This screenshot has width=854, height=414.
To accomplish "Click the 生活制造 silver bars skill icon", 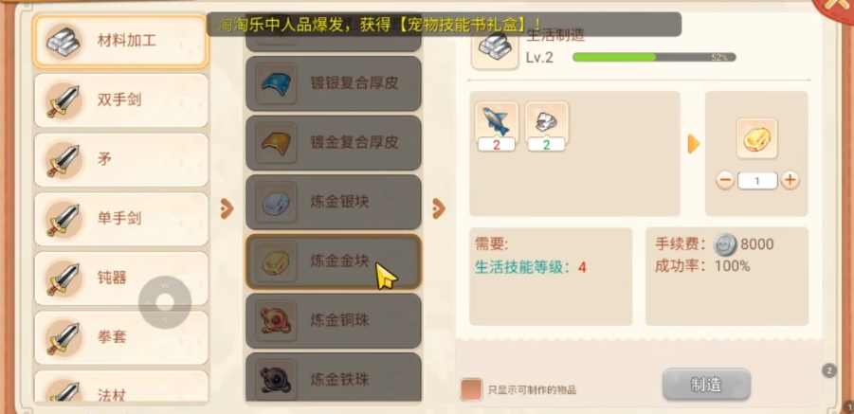I will pyautogui.click(x=495, y=48).
